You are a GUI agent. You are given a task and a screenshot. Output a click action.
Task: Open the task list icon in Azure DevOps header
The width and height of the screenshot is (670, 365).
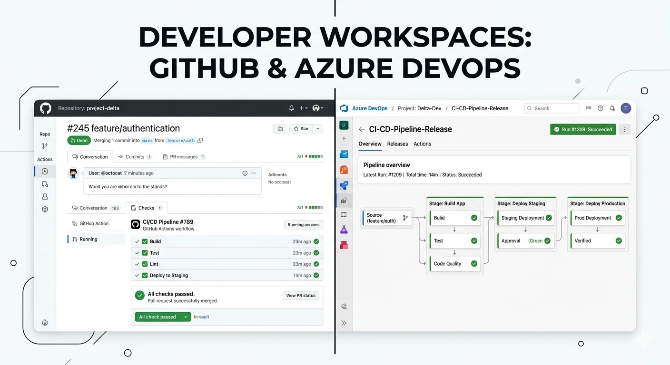[589, 108]
